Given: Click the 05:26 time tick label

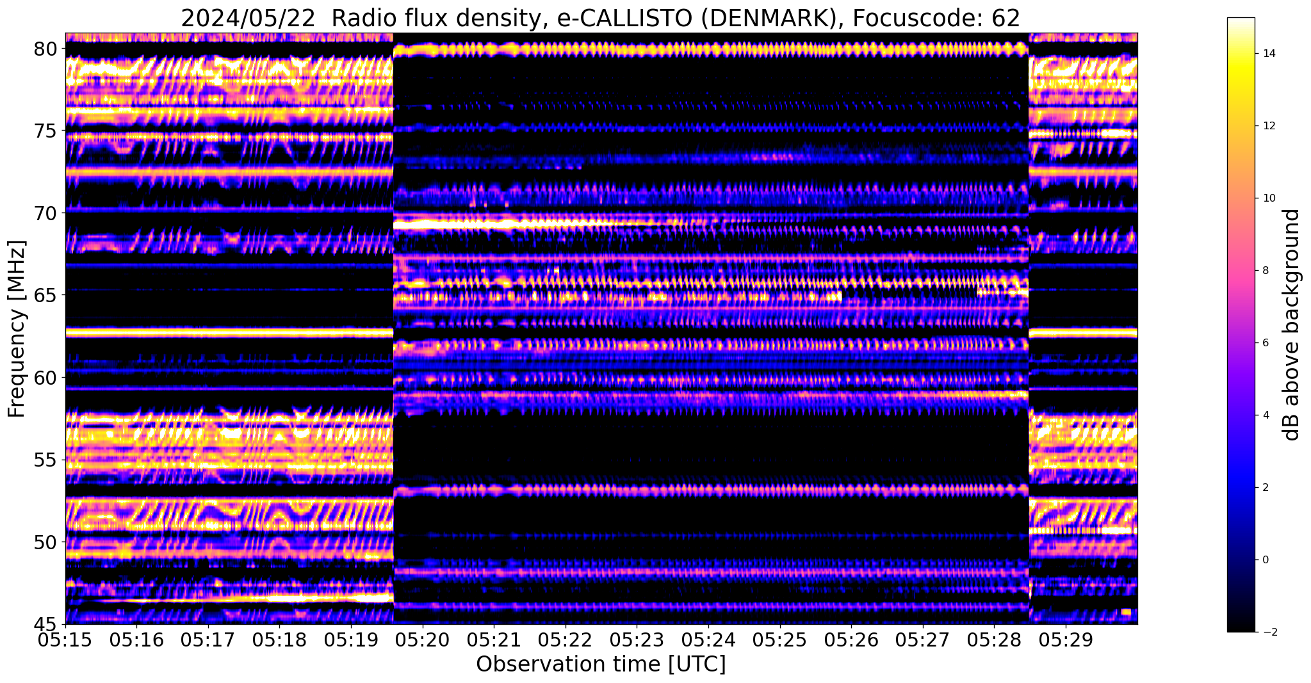Looking at the screenshot, I should [x=851, y=640].
